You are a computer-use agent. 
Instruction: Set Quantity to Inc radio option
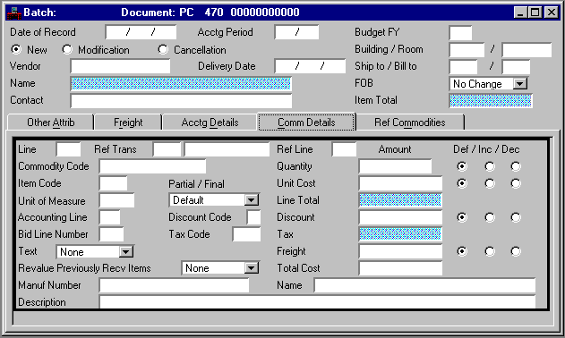(489, 166)
